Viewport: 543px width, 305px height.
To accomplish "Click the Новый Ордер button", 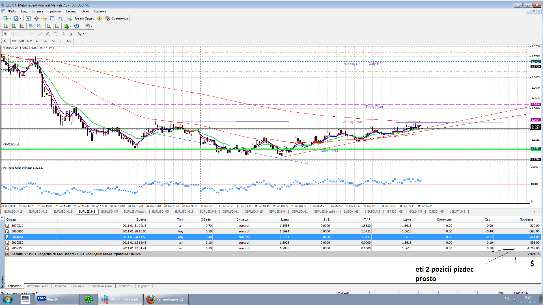I will pyautogui.click(x=81, y=18).
